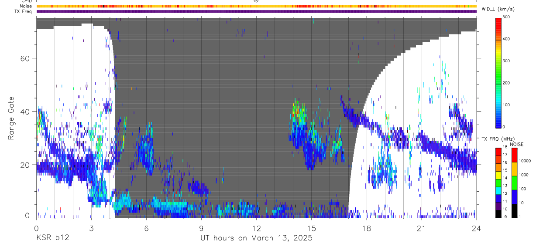Click the 9 label on TX FRQ scale

pos(505,217)
